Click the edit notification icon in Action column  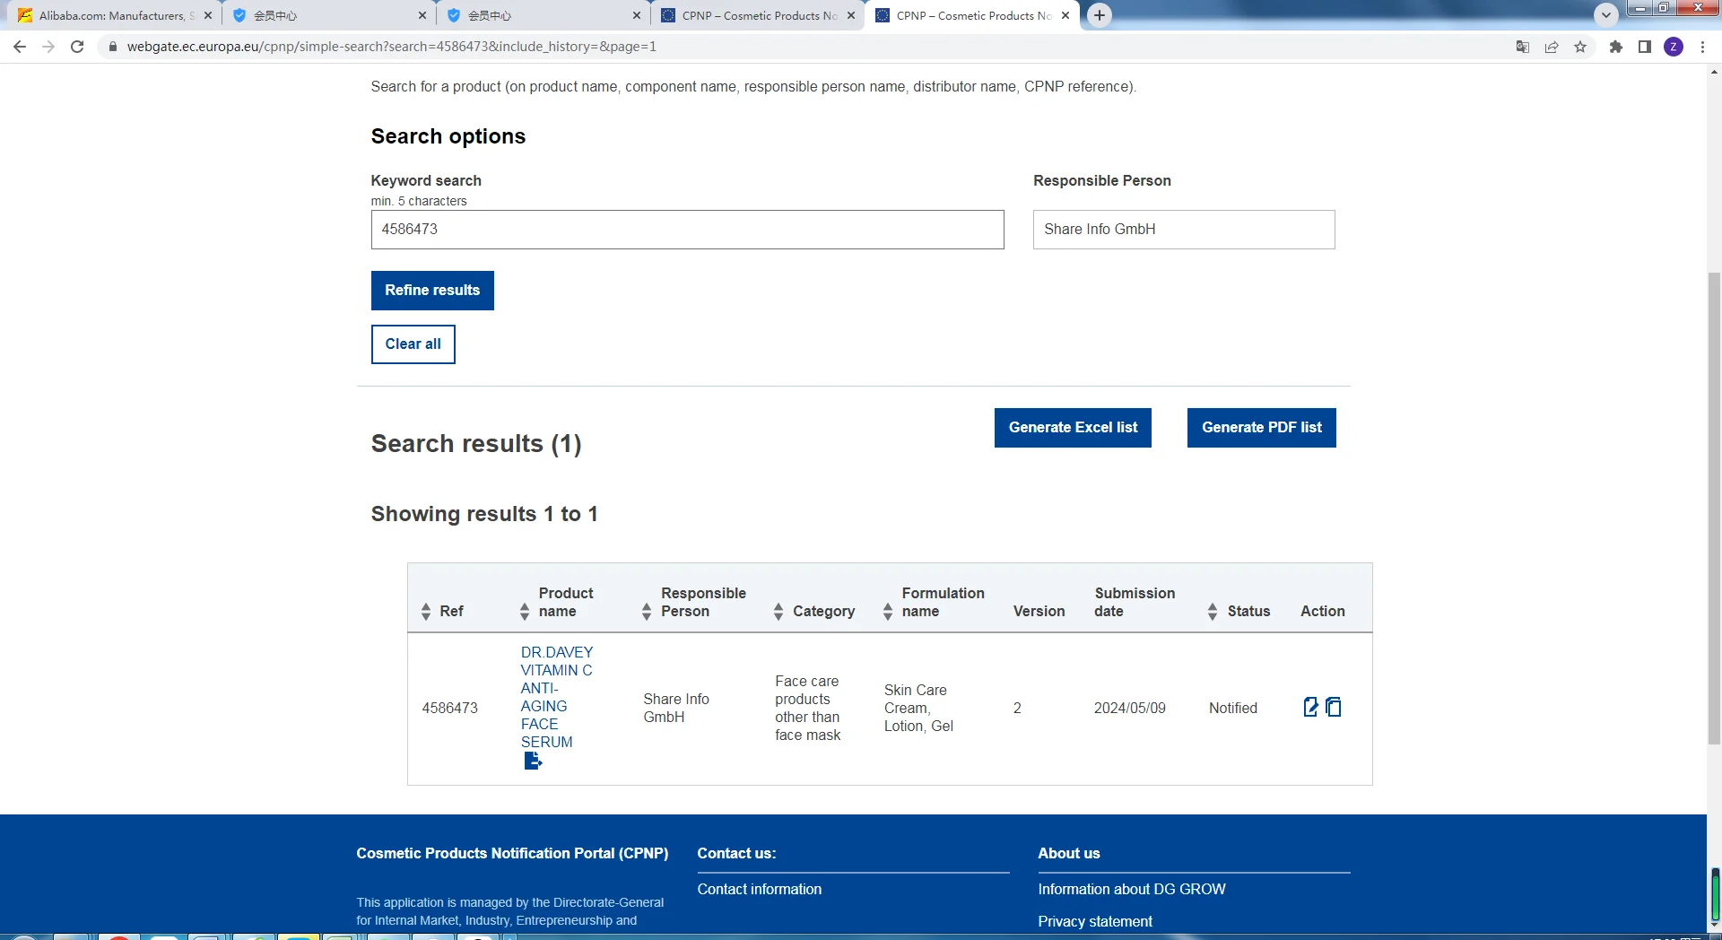[x=1310, y=707]
